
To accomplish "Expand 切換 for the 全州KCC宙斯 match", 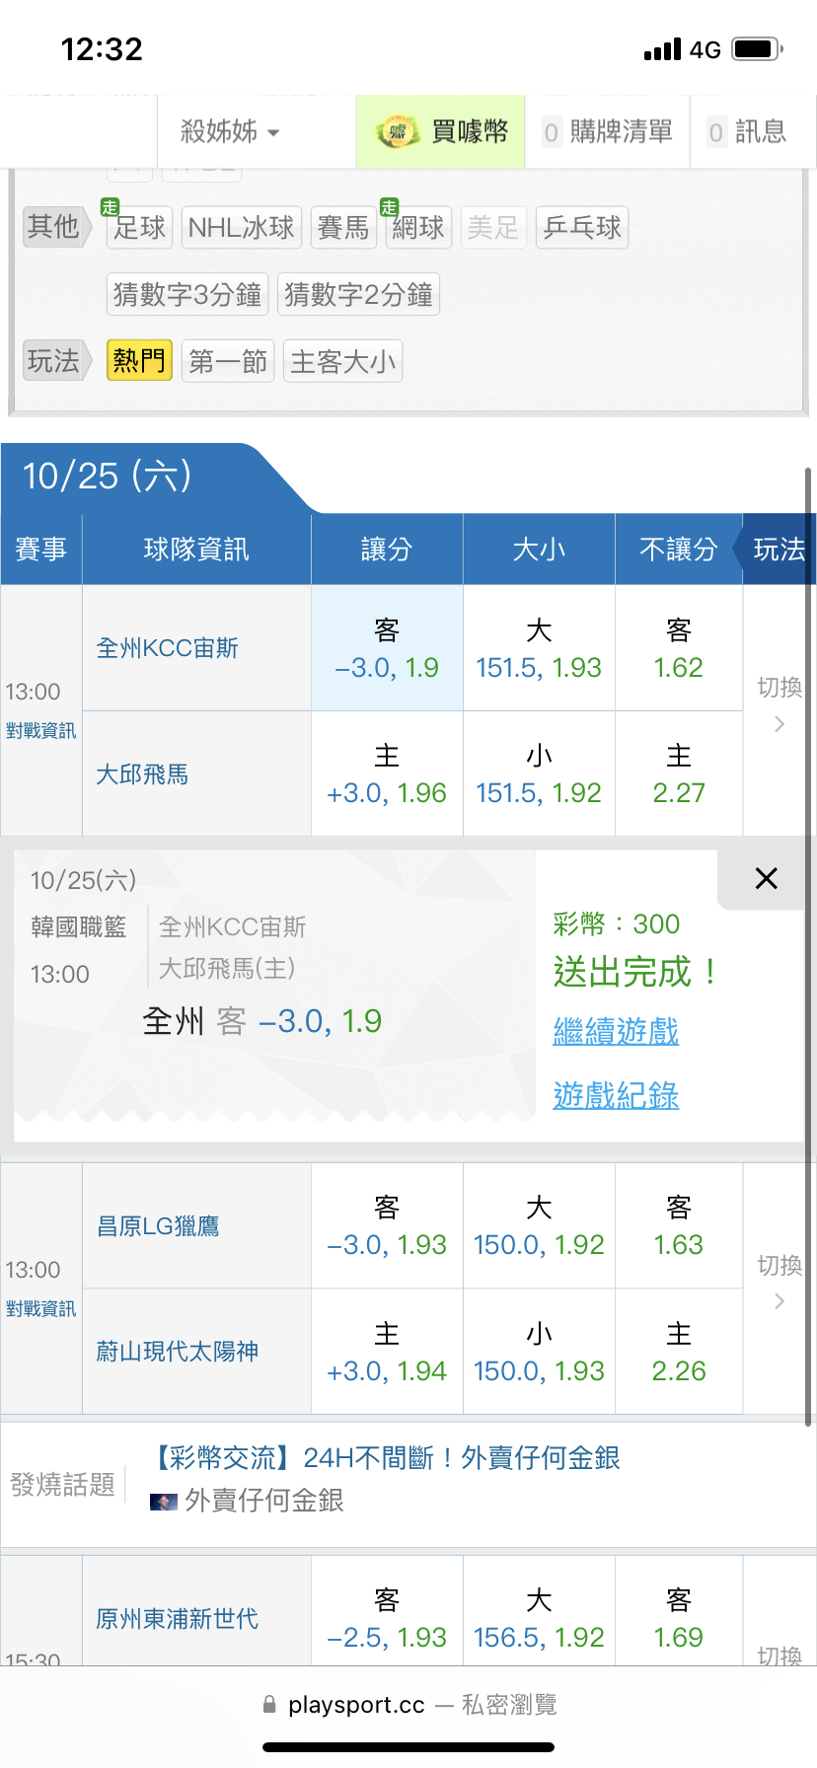I will (780, 704).
